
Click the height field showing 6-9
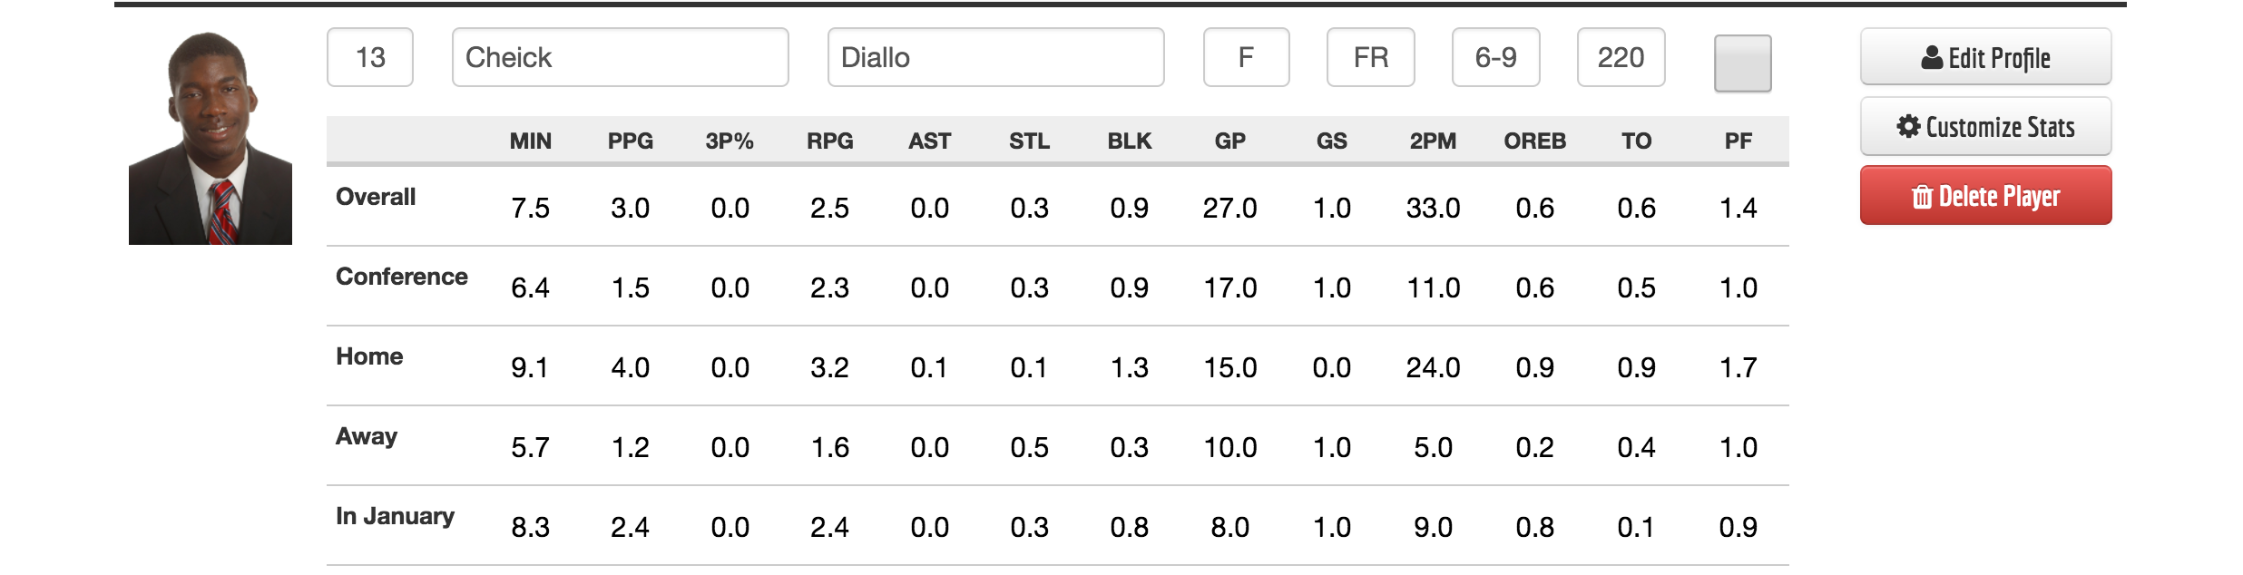[1495, 57]
